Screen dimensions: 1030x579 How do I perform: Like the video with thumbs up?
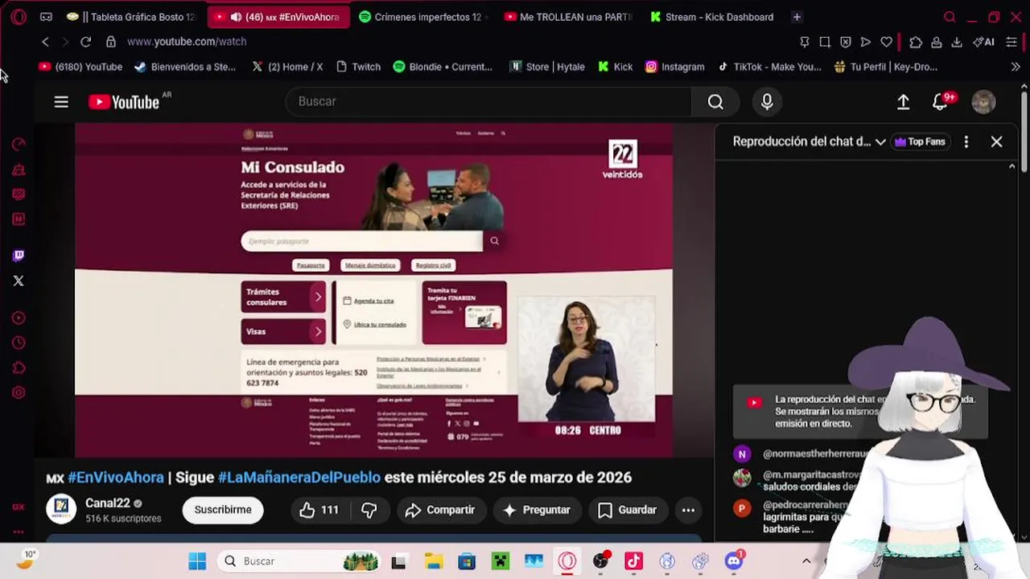(319, 510)
